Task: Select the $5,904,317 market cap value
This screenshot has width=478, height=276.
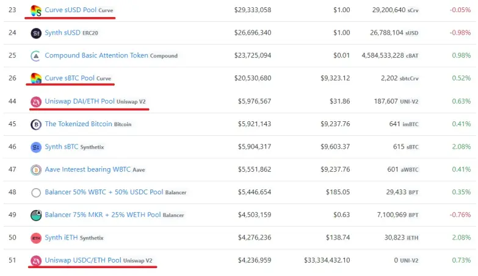Action: tap(255, 147)
